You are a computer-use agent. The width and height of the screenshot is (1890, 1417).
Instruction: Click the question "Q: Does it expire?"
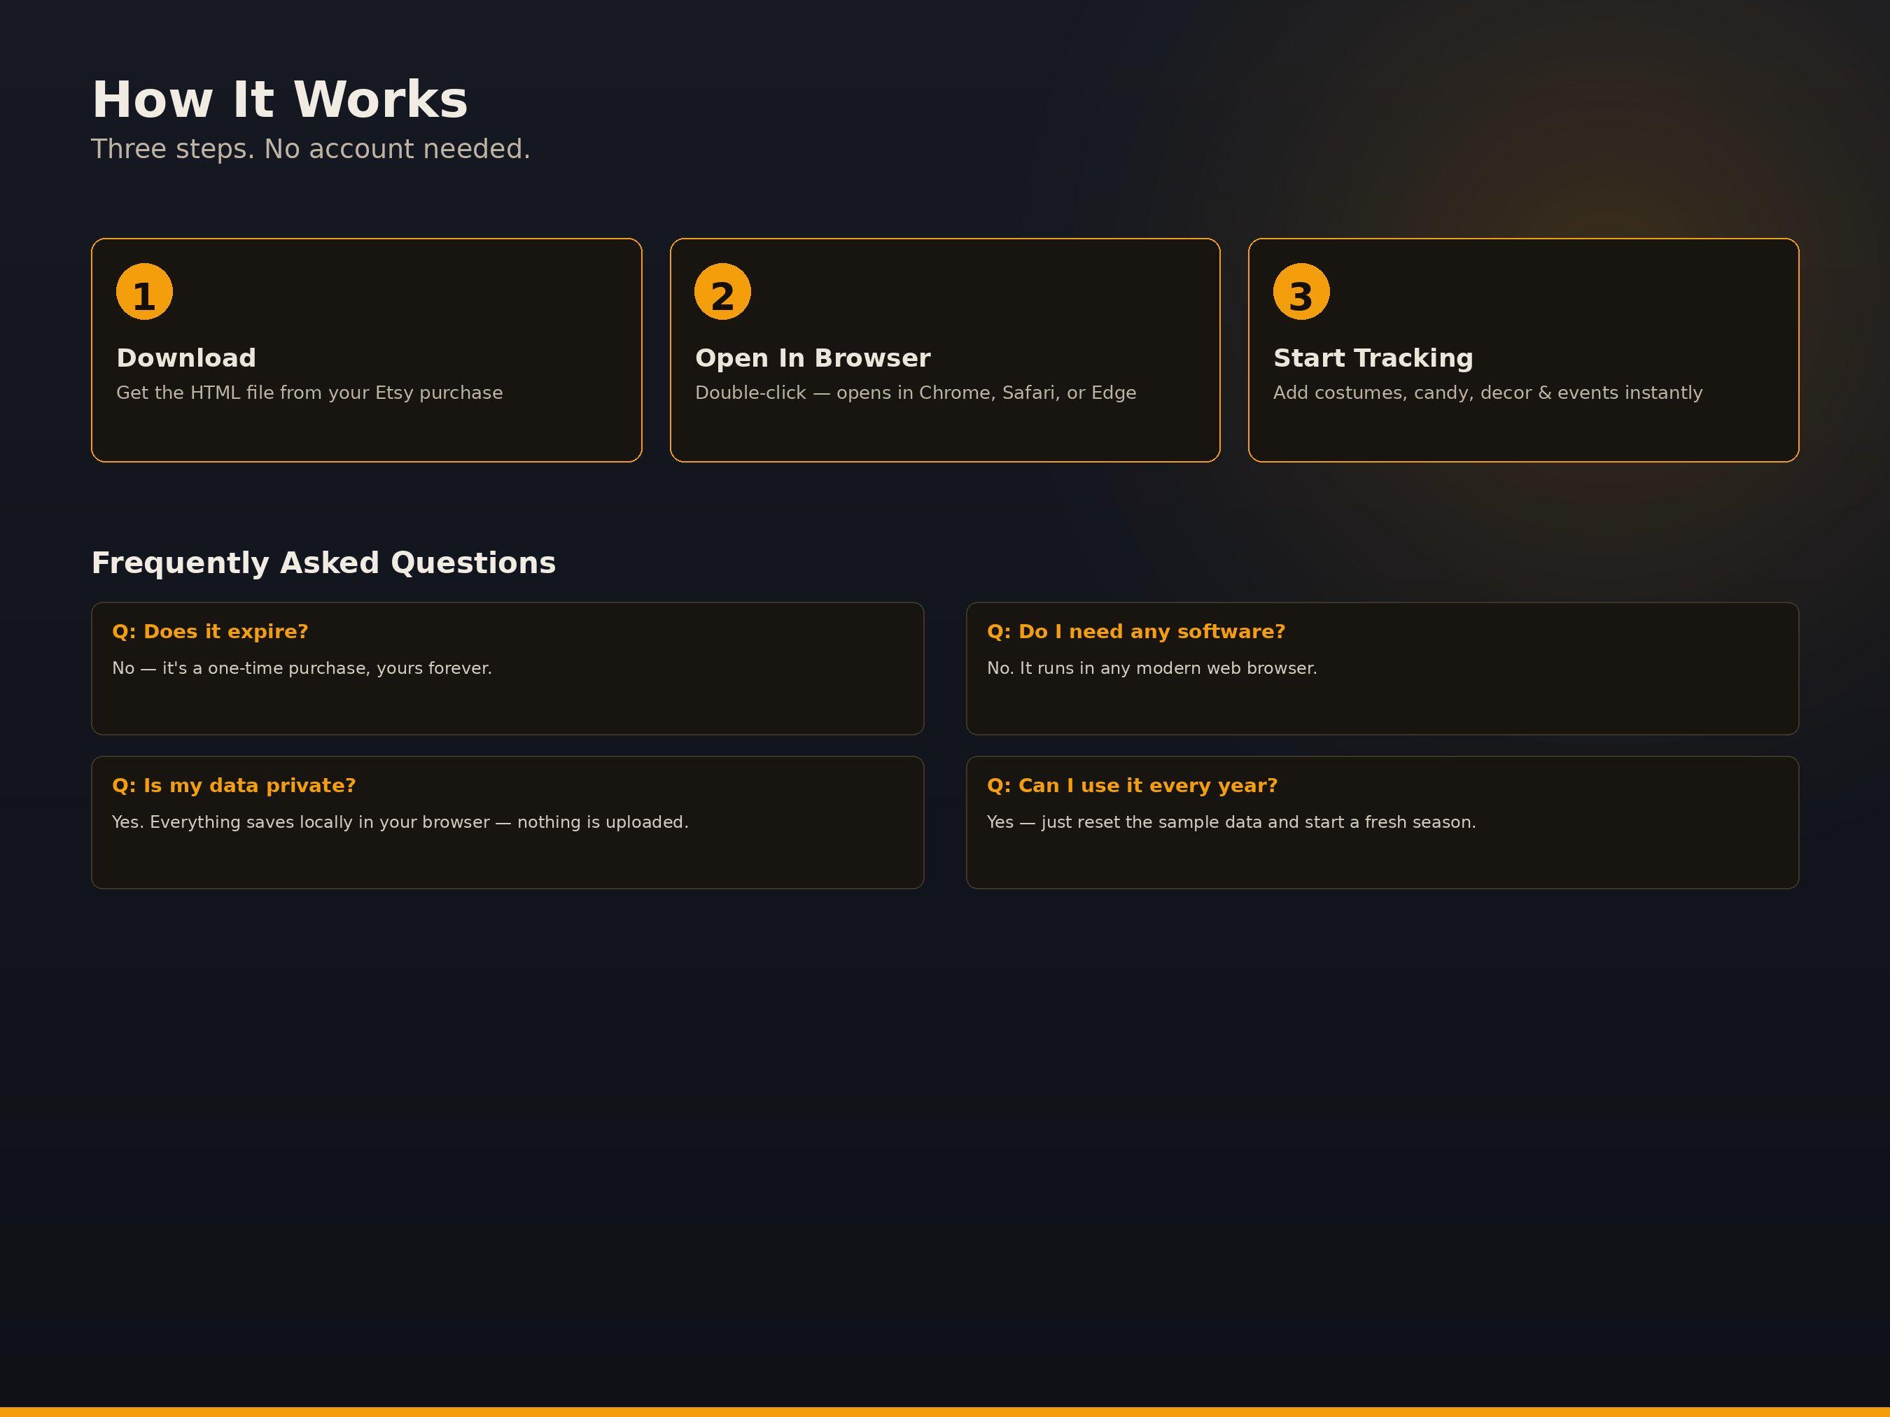point(210,632)
